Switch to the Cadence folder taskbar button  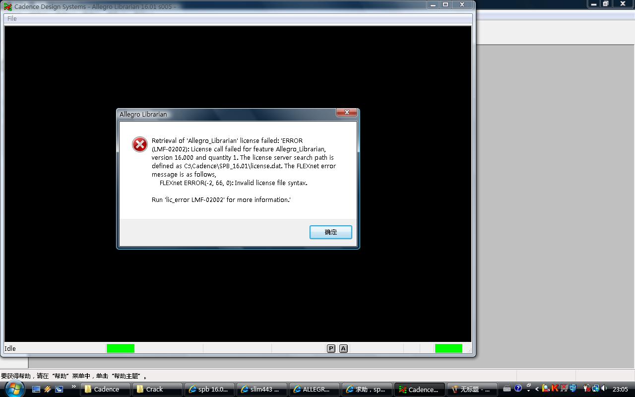coord(105,390)
